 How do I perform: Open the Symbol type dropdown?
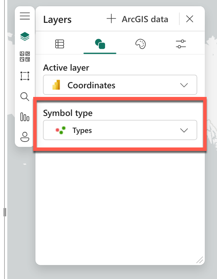point(120,130)
